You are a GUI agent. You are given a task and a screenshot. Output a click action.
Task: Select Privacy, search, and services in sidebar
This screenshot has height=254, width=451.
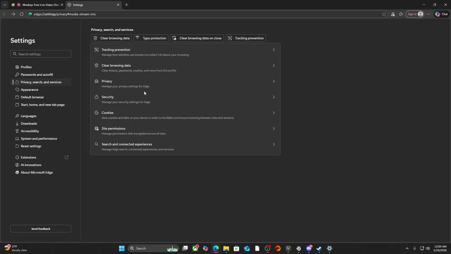pos(41,82)
